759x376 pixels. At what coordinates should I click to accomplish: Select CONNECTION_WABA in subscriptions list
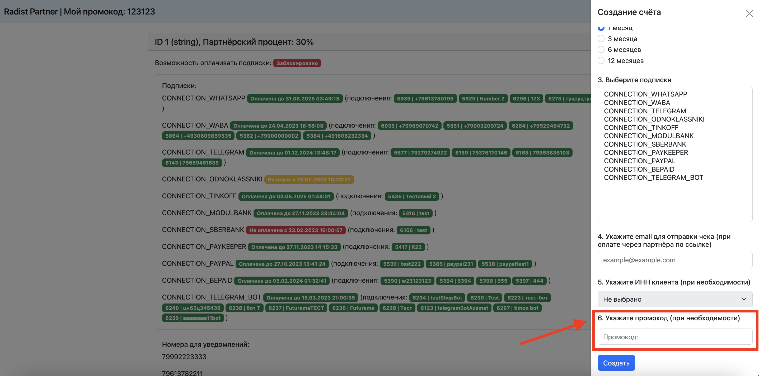point(637,103)
